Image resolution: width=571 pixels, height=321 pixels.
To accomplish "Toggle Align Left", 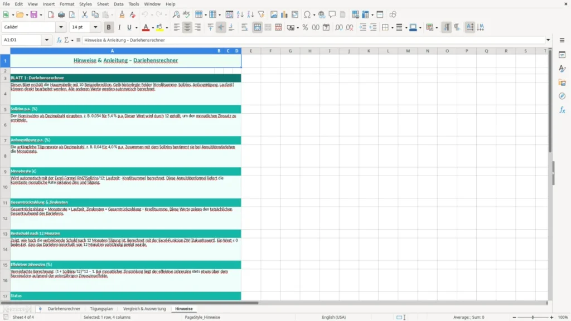I will coord(177,27).
